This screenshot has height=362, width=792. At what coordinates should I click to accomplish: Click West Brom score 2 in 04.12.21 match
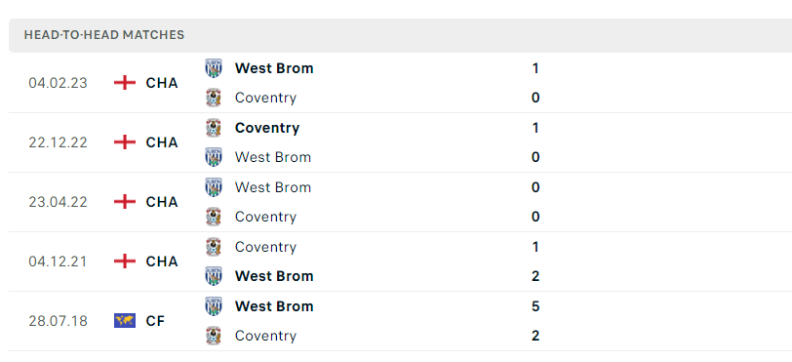coord(535,276)
